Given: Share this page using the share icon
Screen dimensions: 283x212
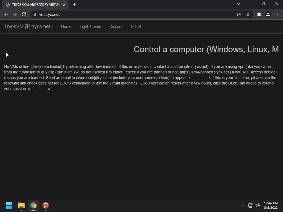Looking at the screenshot, I should (239, 14).
